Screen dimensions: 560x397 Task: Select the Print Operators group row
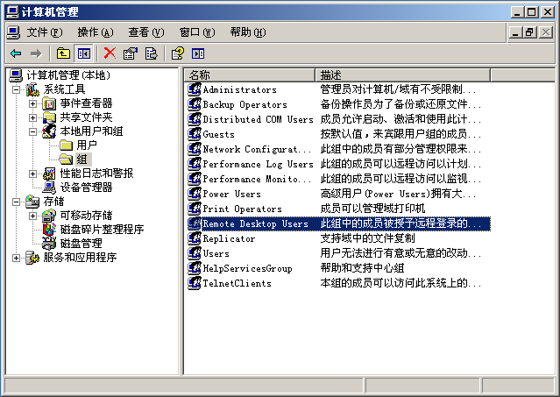tap(242, 209)
